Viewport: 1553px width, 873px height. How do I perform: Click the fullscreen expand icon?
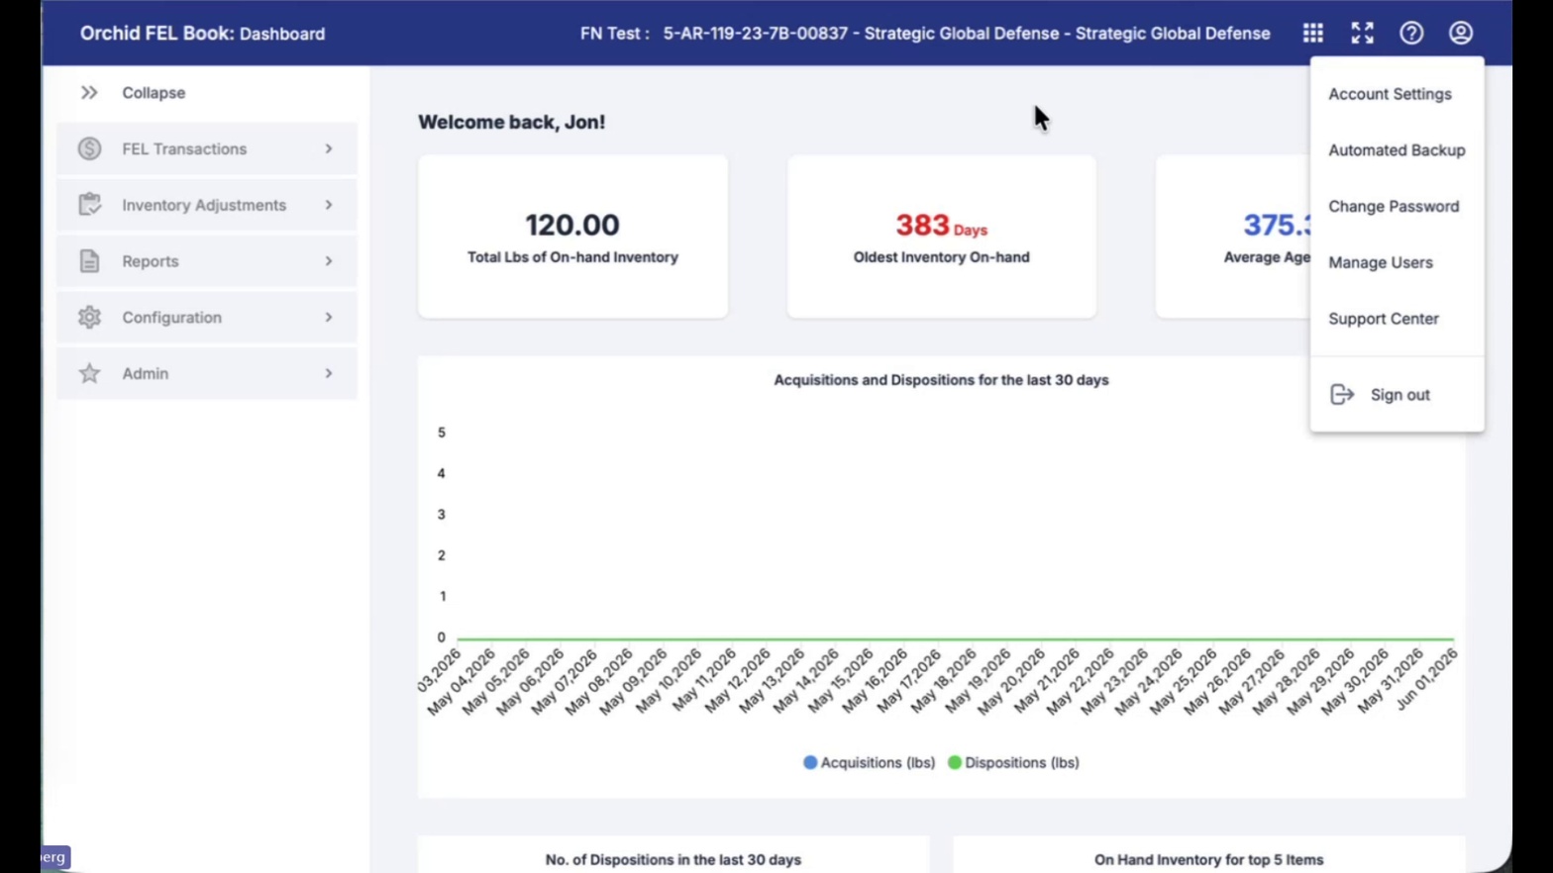point(1362,33)
